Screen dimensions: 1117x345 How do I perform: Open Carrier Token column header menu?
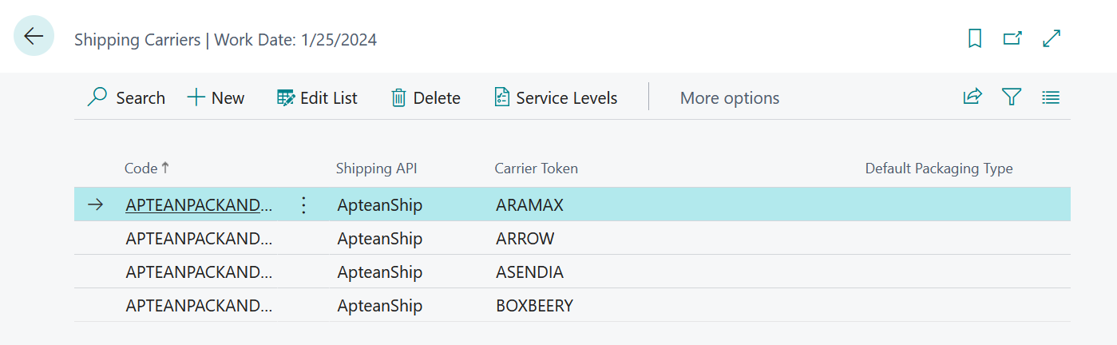click(x=536, y=169)
